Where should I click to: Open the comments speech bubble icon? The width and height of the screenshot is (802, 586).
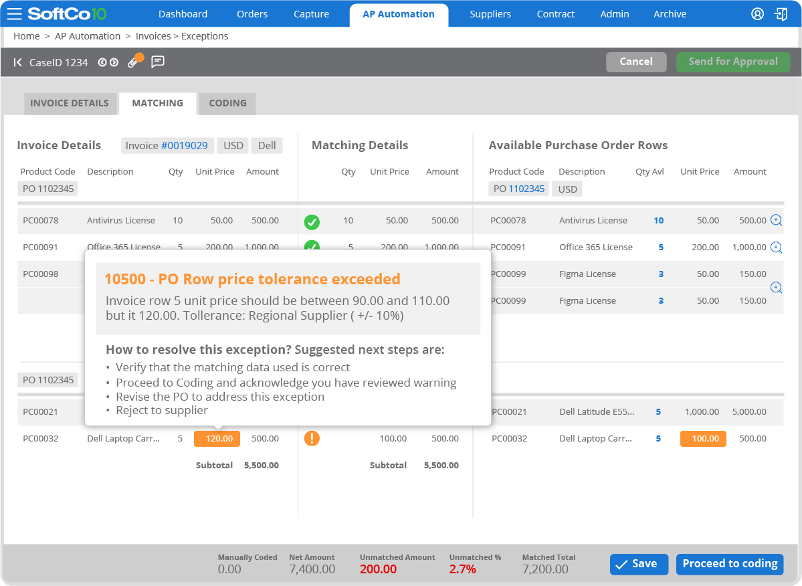[x=158, y=62]
